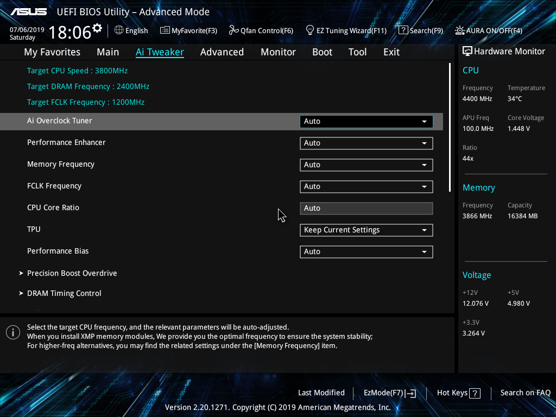Open the Performance Enhancer dropdown
556x417 pixels.
point(367,143)
